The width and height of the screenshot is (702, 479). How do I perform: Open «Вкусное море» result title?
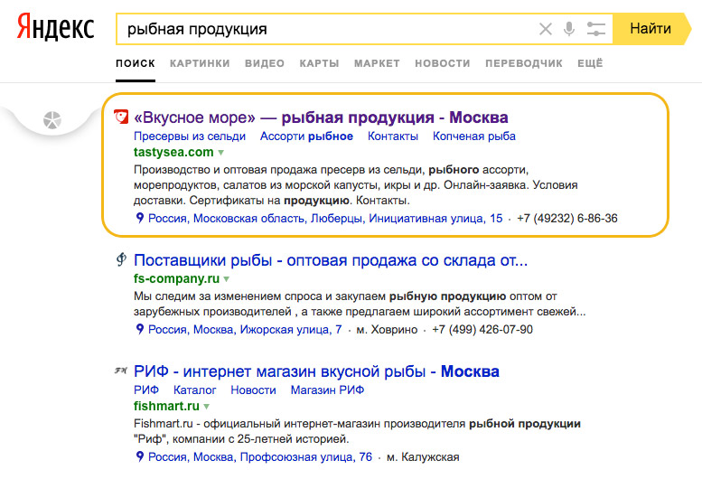coord(321,117)
